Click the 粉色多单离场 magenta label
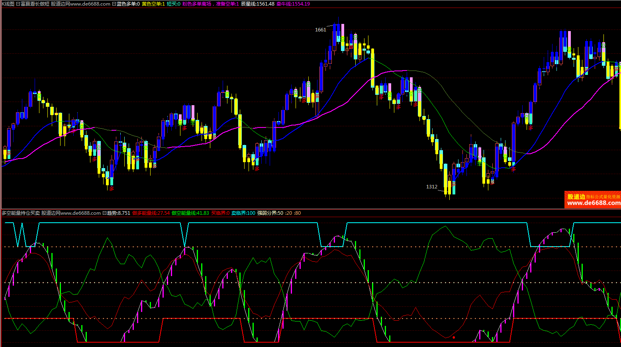The height and width of the screenshot is (347, 621). pyautogui.click(x=197, y=4)
